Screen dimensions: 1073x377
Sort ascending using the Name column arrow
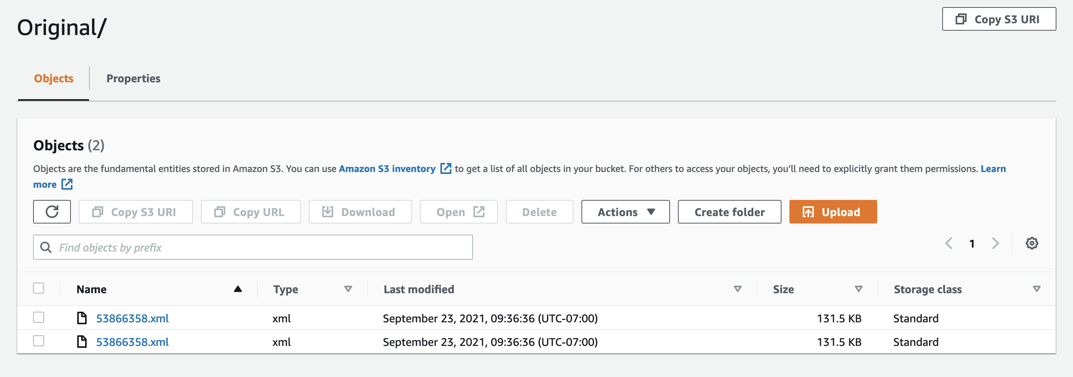coord(238,289)
